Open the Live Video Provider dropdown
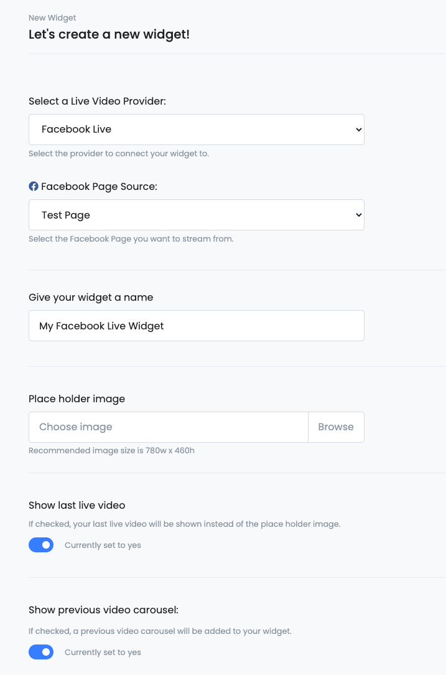 tap(197, 130)
